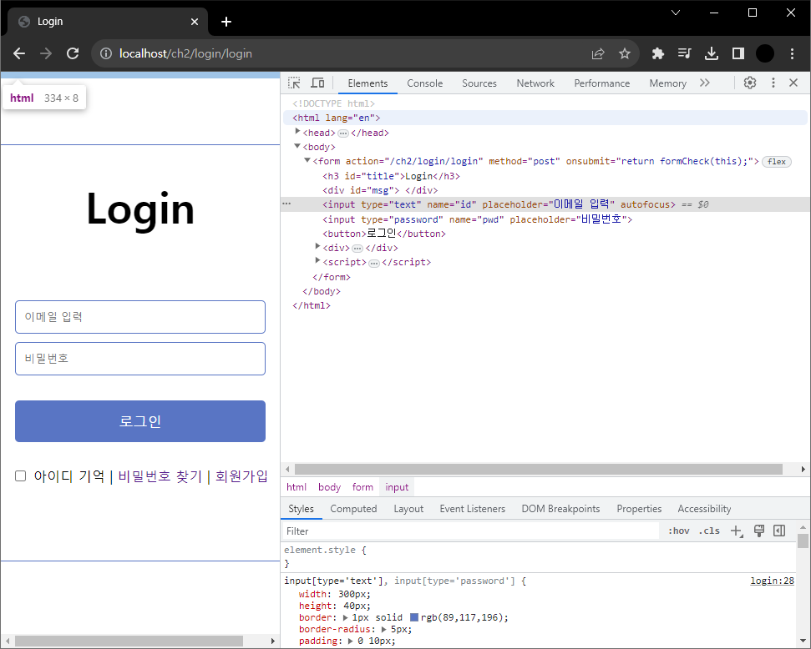
Task: Expand the border property triangle
Action: click(346, 617)
